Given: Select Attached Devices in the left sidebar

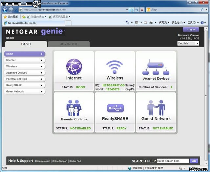Looking at the screenshot, I should pyautogui.click(x=25, y=73).
